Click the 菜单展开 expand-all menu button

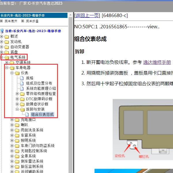click(x=9, y=21)
